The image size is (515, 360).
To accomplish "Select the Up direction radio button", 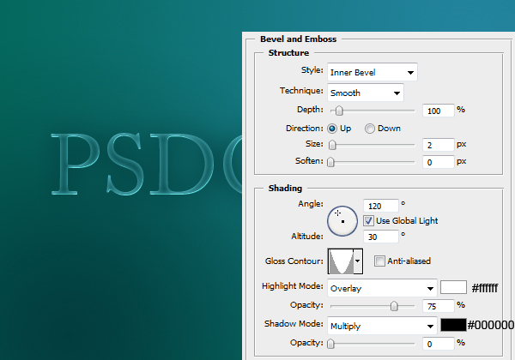I will point(332,129).
